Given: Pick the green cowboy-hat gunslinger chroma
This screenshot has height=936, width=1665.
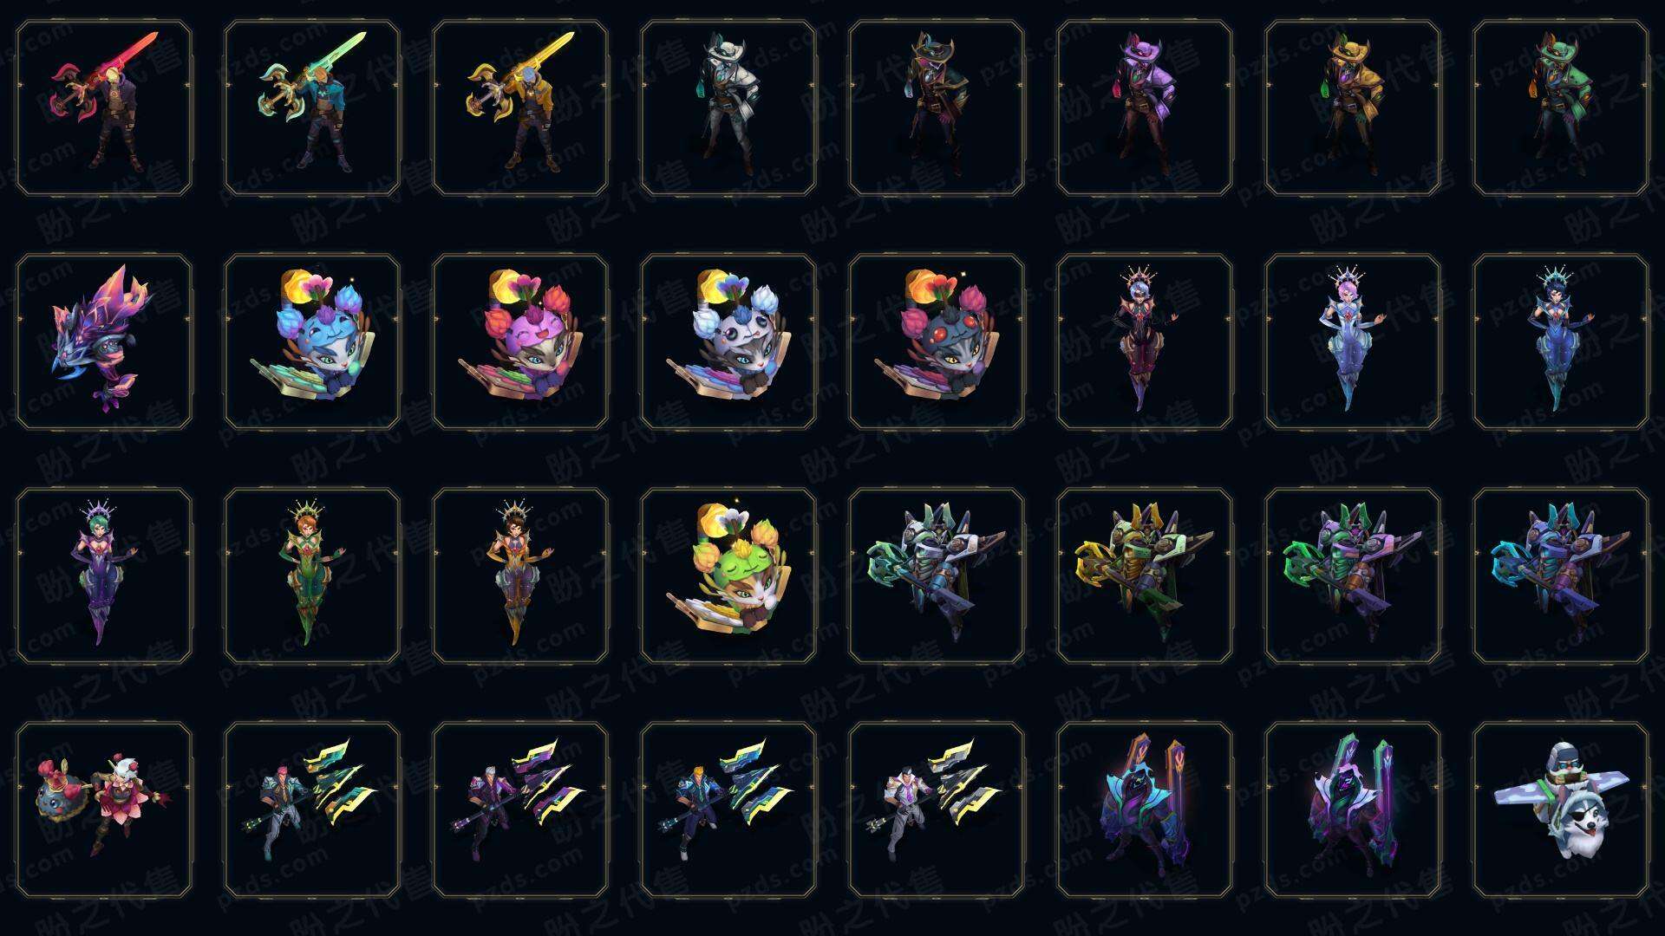Looking at the screenshot, I should tap(1561, 107).
